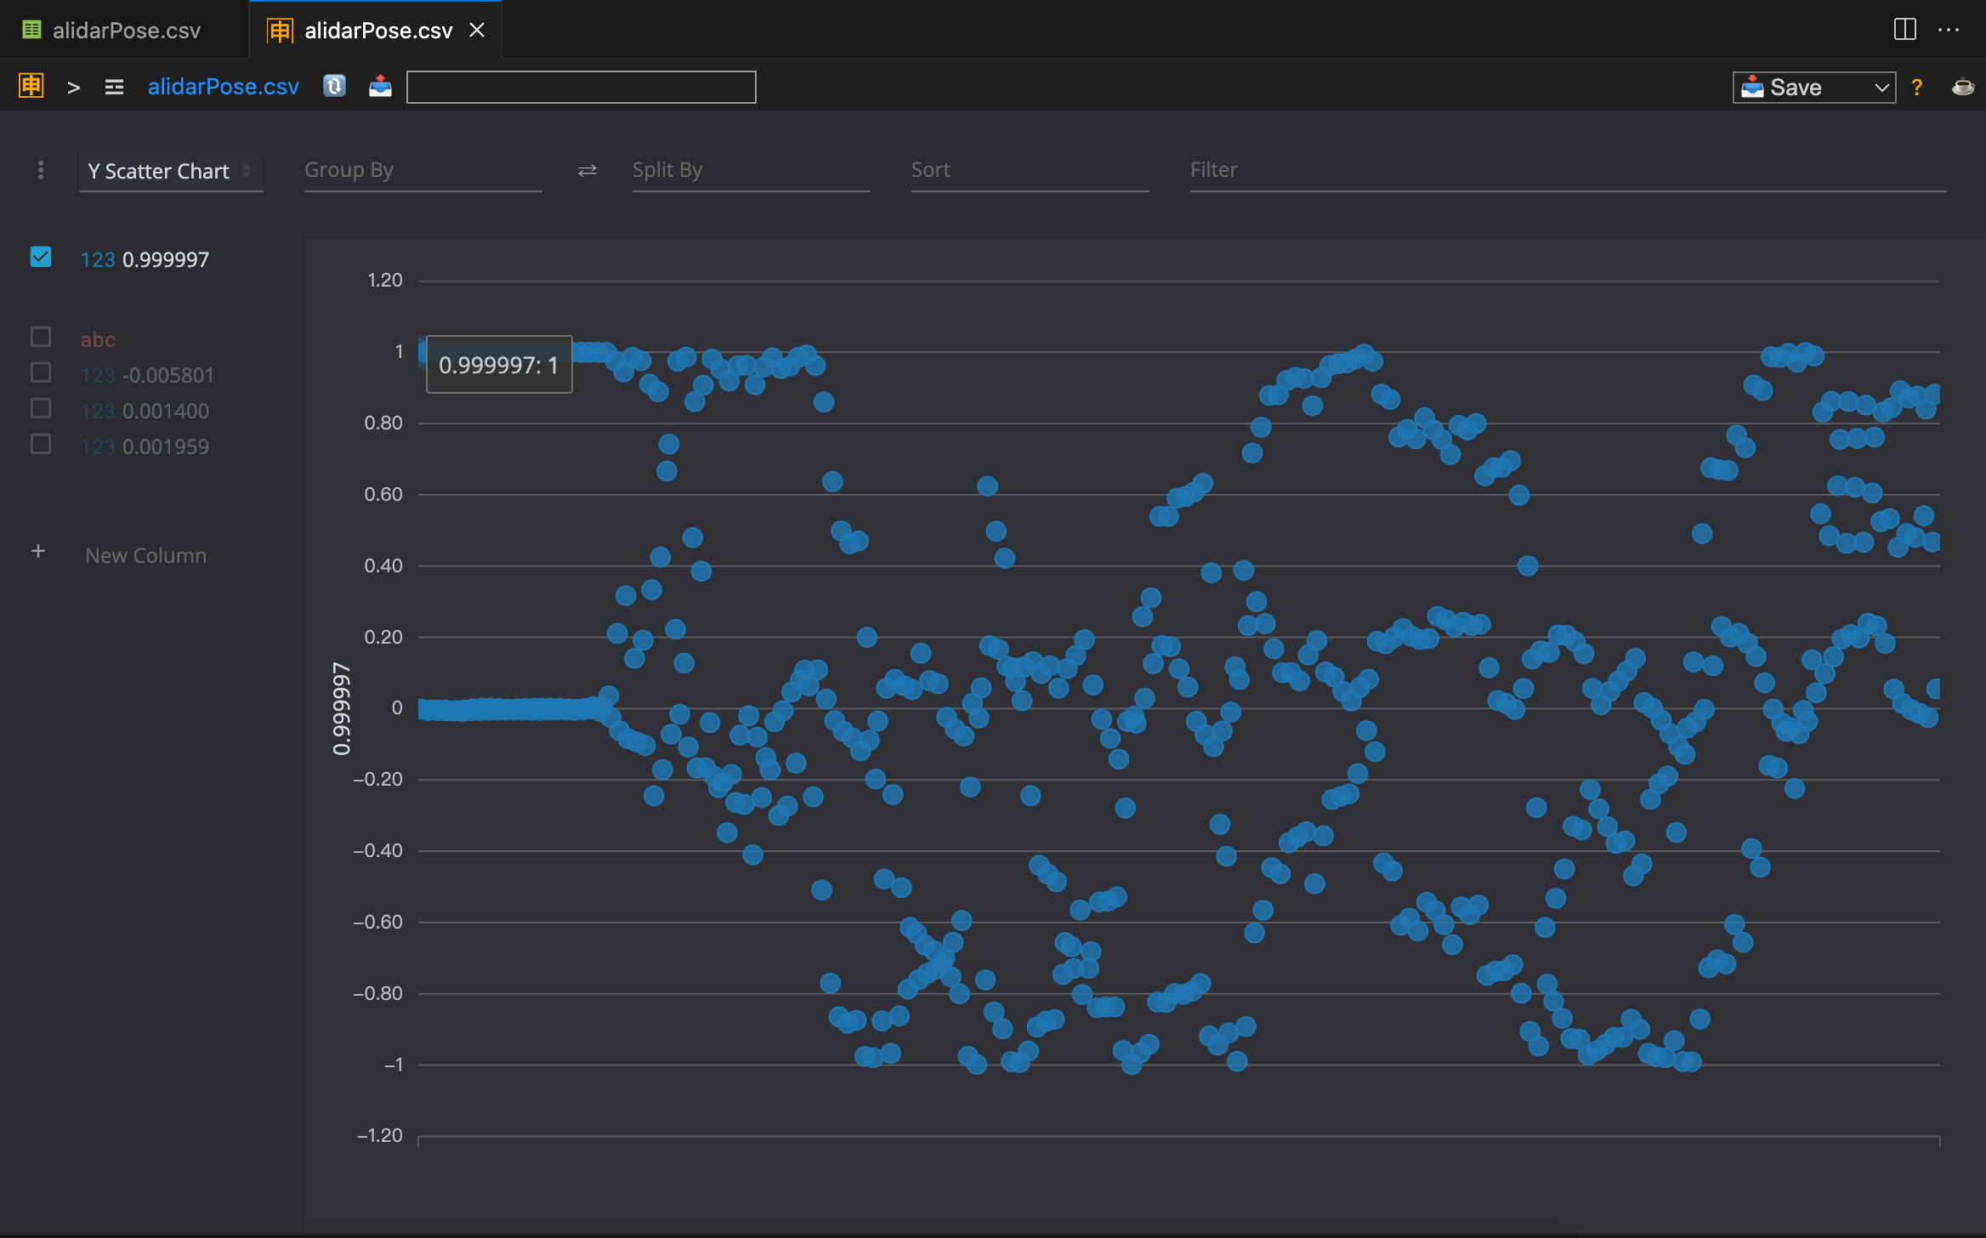Check the 0.001400 column checkbox

41,408
